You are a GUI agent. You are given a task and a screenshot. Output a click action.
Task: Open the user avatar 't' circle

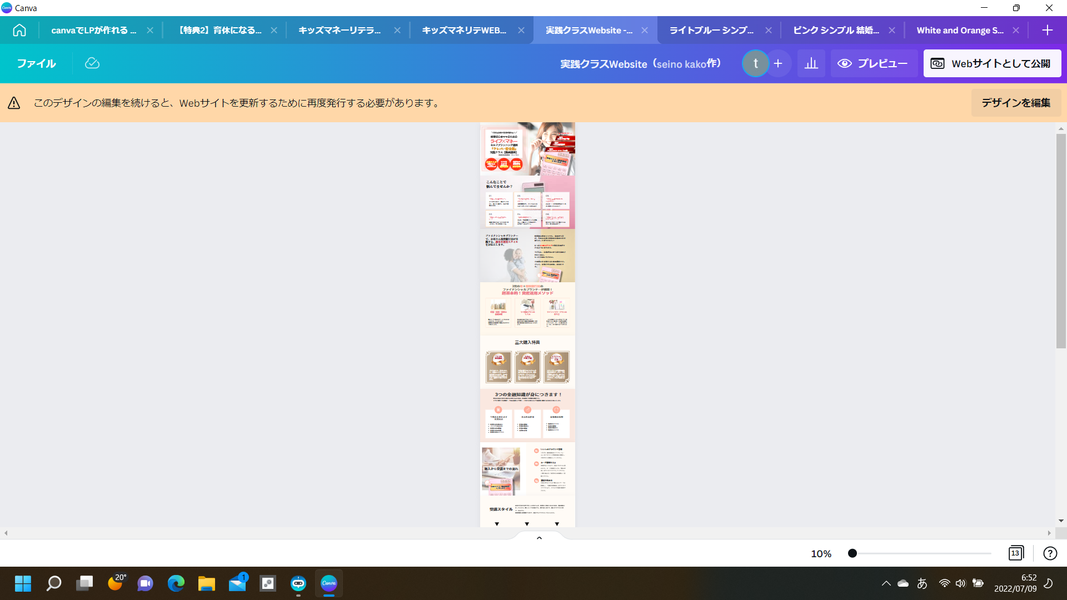click(x=755, y=63)
